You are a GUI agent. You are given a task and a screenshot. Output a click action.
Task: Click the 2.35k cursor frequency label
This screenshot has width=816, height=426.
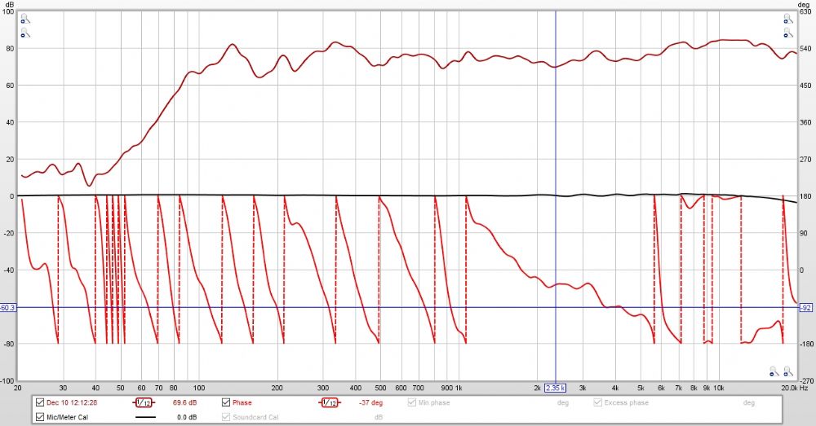(556, 388)
